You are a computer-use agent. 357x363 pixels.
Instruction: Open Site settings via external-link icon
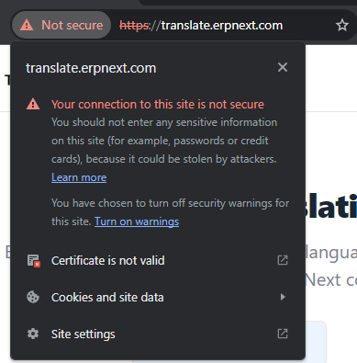click(283, 334)
